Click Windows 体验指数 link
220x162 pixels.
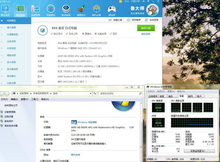pos(87,122)
